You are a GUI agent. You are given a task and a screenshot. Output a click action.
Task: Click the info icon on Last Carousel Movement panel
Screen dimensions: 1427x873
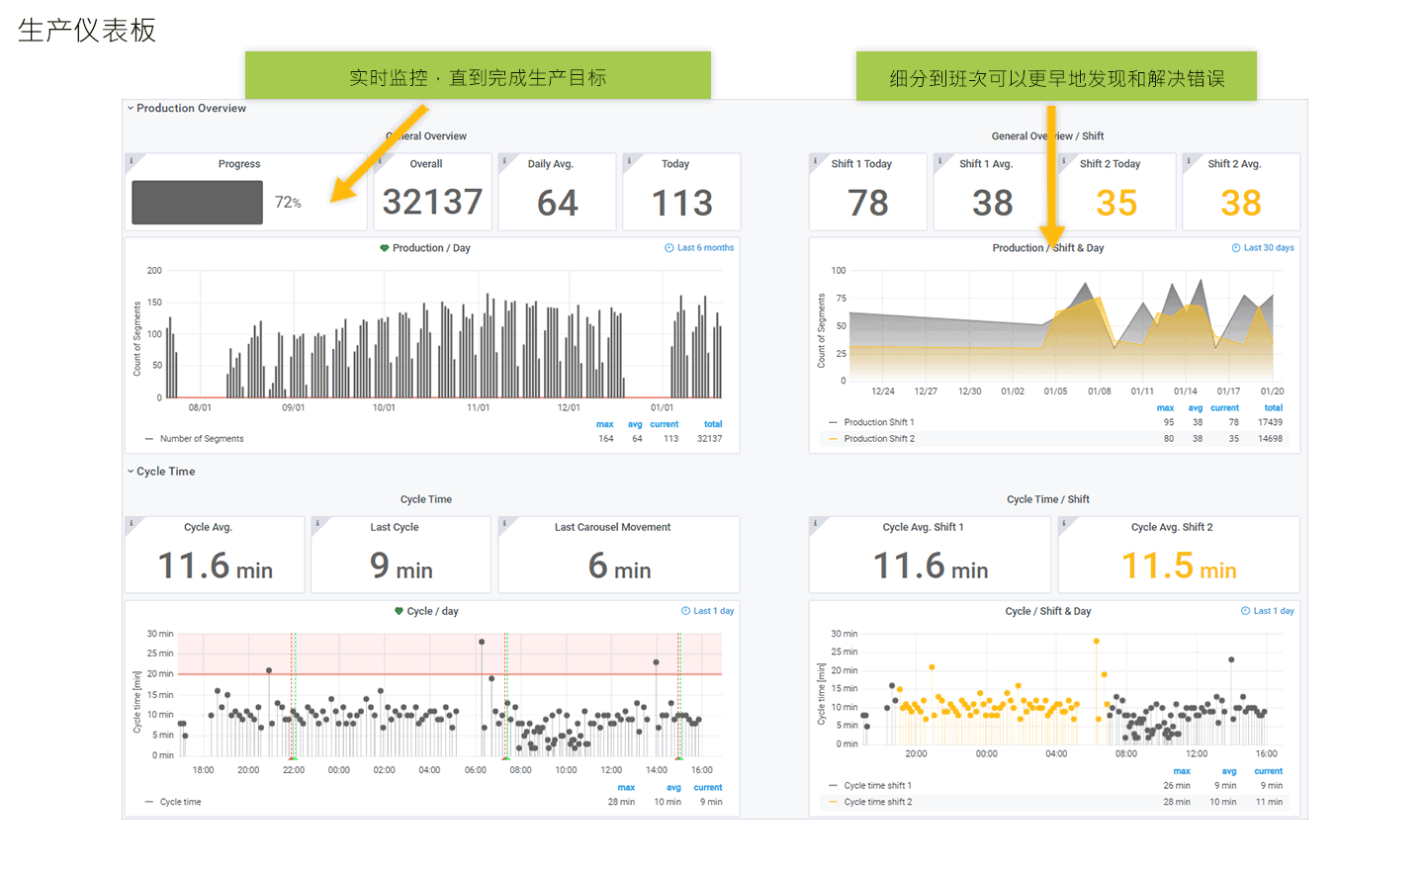point(504,524)
